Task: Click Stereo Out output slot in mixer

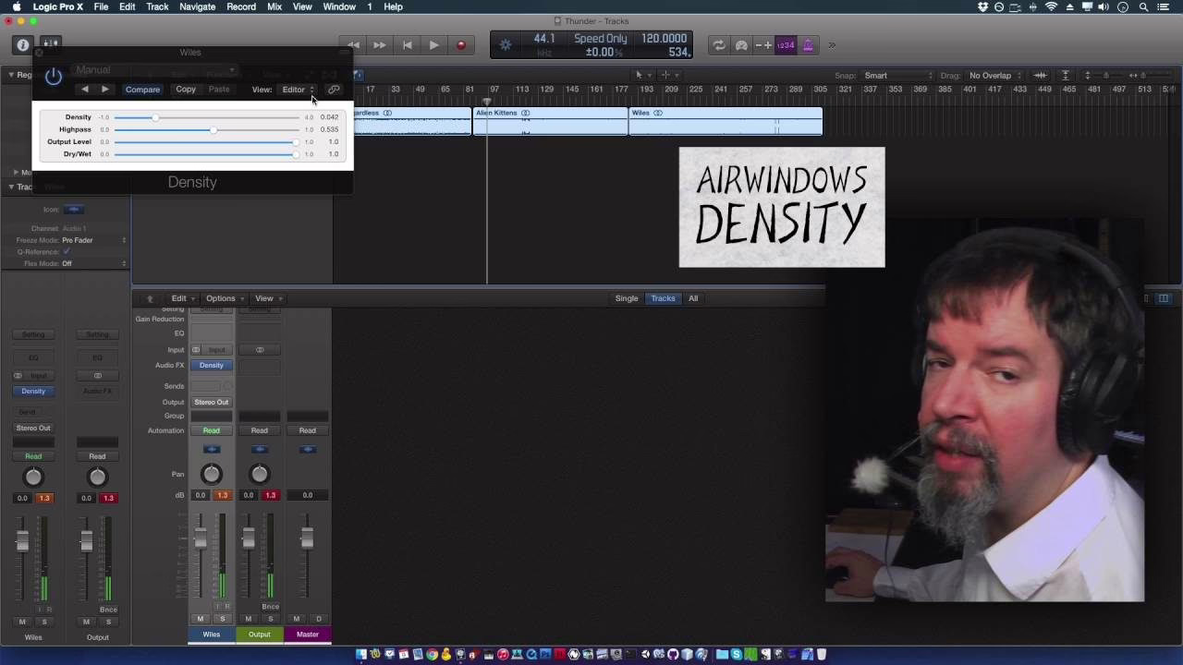Action: click(x=211, y=402)
